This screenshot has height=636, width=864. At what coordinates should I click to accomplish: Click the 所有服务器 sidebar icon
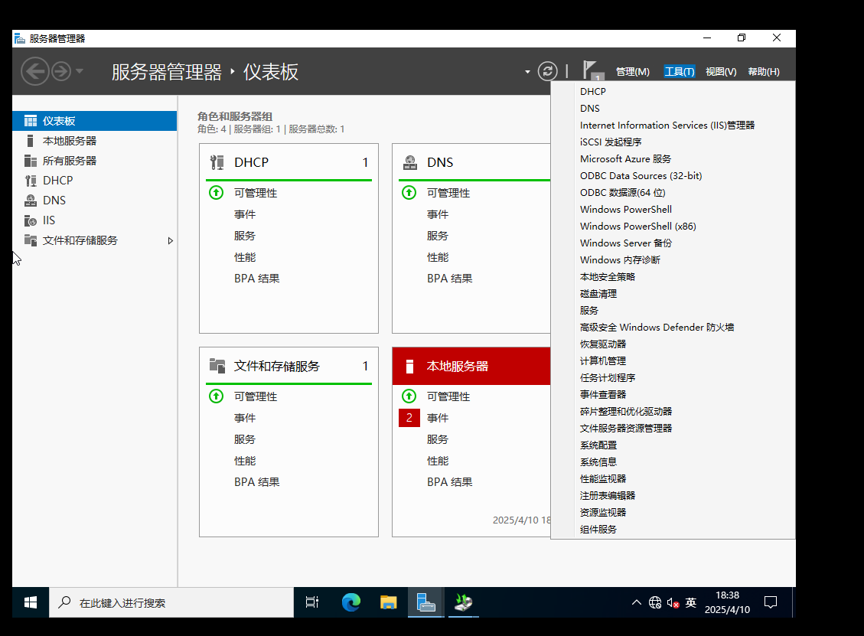tap(31, 161)
